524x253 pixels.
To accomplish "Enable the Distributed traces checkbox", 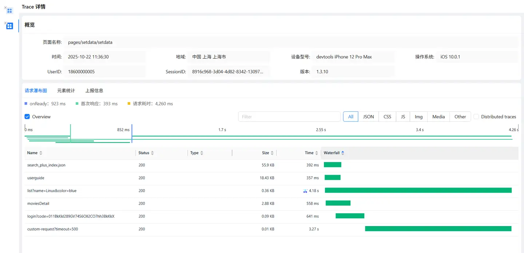I will point(476,117).
